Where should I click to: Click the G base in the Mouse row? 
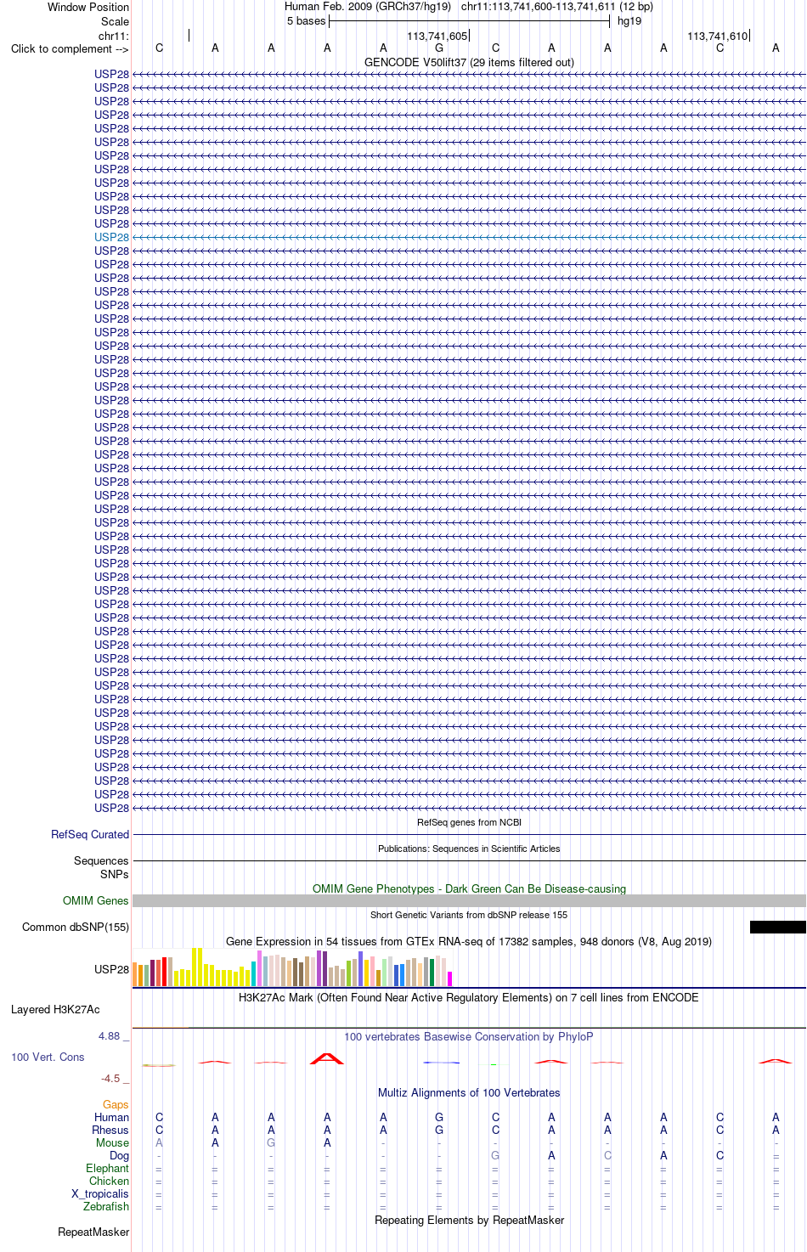271,1142
